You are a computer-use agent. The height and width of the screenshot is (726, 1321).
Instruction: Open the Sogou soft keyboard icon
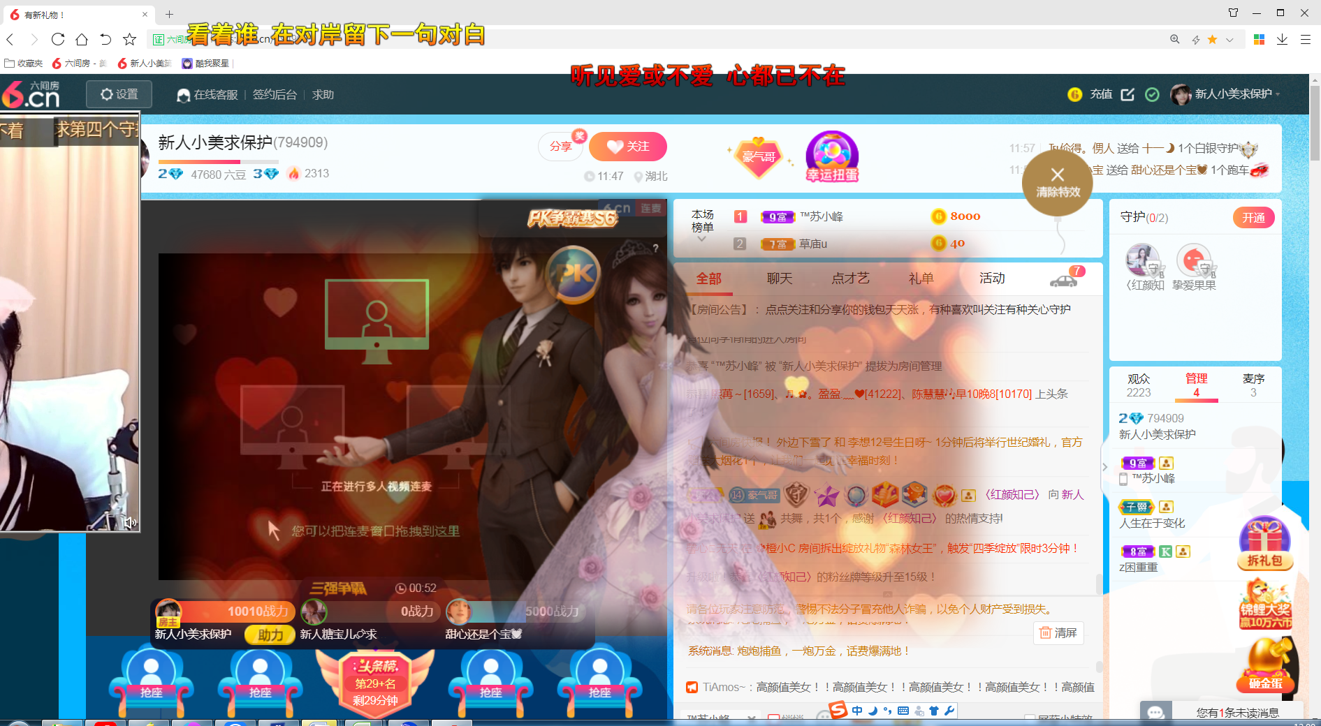(x=903, y=711)
